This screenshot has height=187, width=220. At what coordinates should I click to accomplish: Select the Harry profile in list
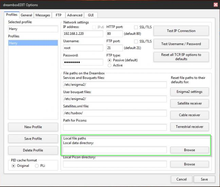33,43
